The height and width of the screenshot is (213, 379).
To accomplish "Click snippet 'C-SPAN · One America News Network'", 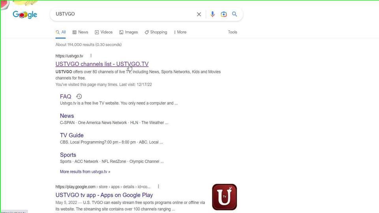I will [114, 123].
